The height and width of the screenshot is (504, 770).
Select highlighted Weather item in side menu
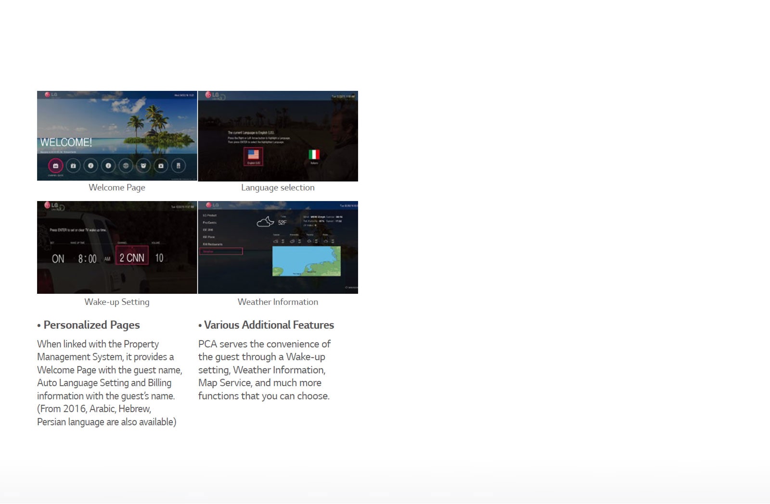coord(221,252)
